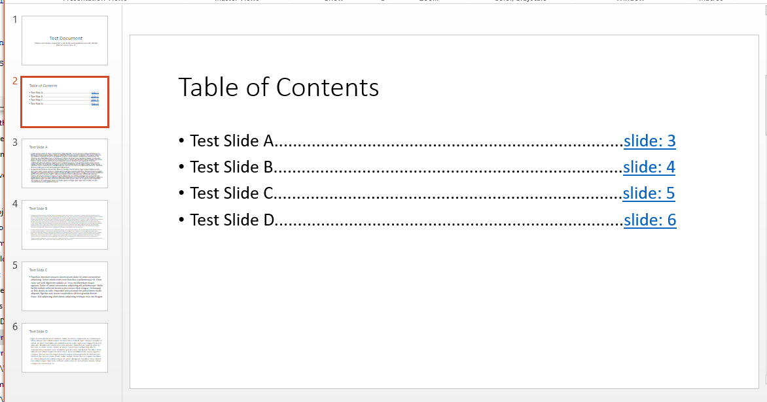Click the Zoom ribbon group label
The image size is (767, 402).
(x=427, y=1)
